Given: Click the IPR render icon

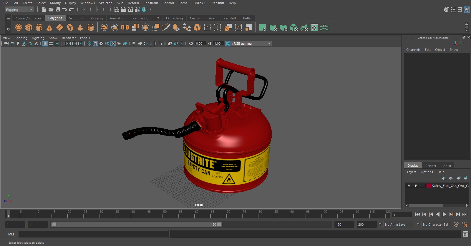Looking at the screenshot, I should pos(130,10).
